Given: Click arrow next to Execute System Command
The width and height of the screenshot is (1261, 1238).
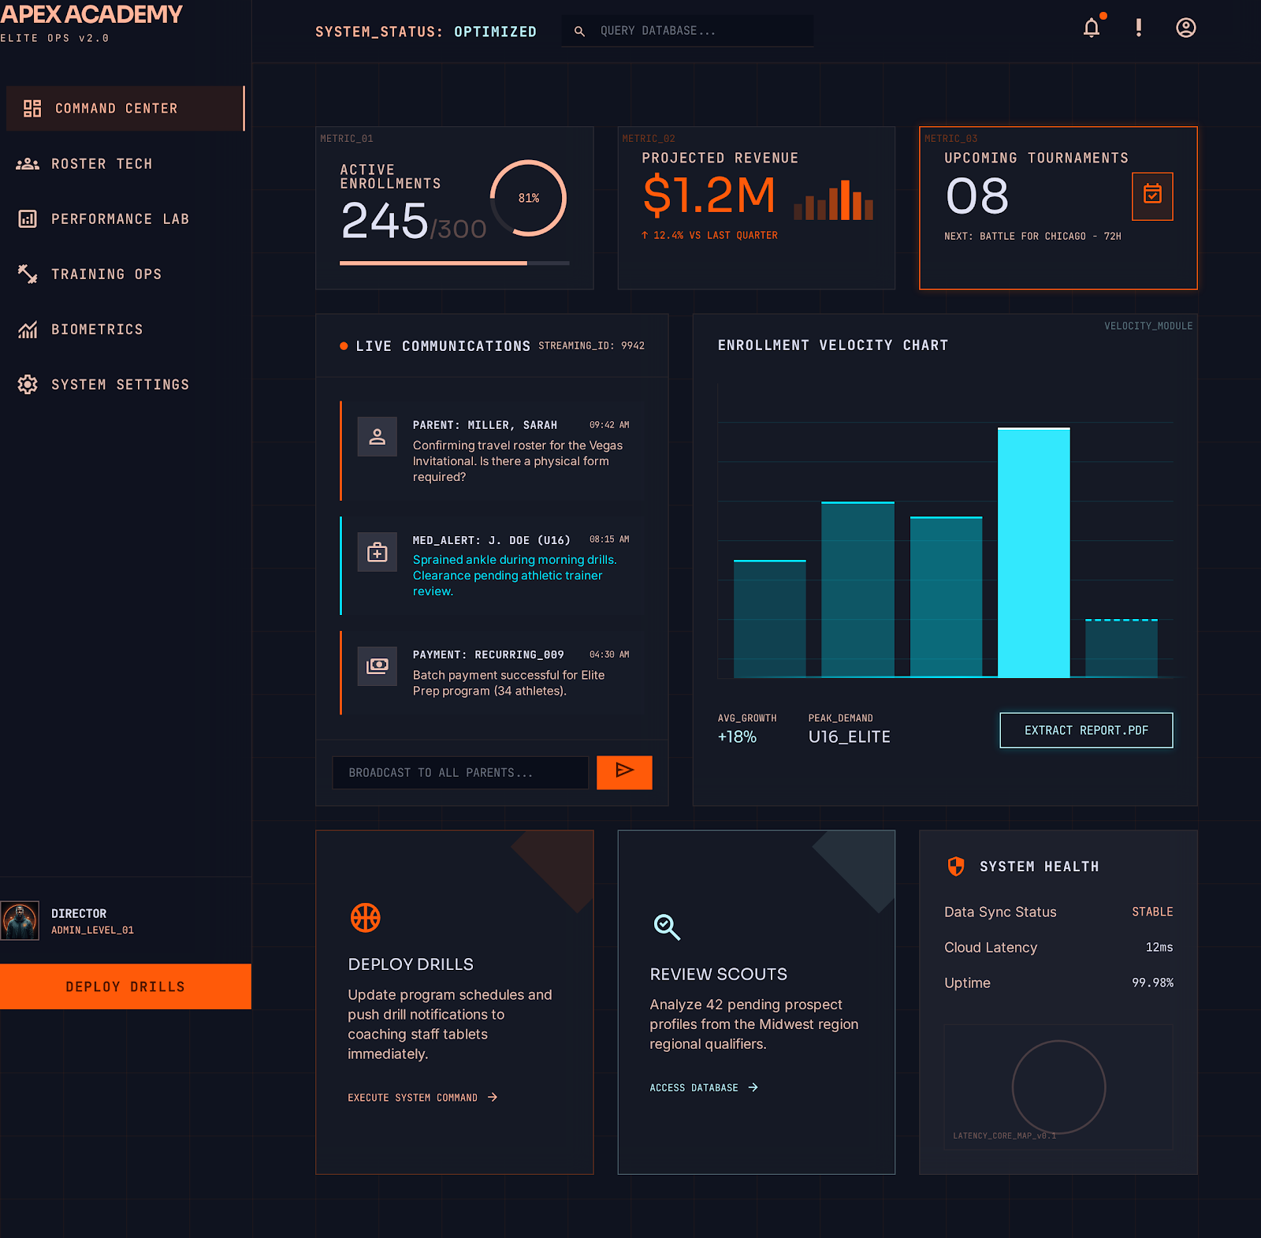Looking at the screenshot, I should pos(493,1097).
